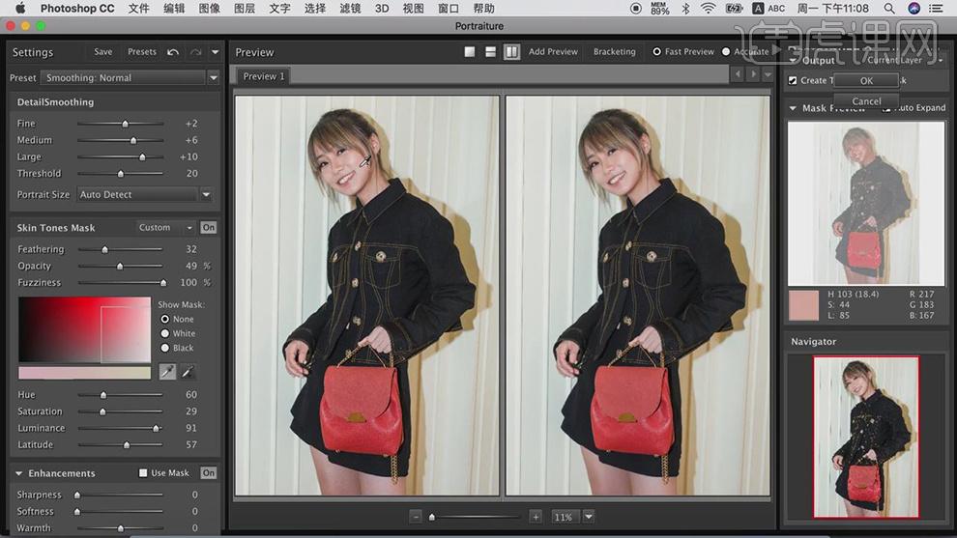Click the Hue slider handle
This screenshot has width=957, height=538.
click(x=103, y=395)
